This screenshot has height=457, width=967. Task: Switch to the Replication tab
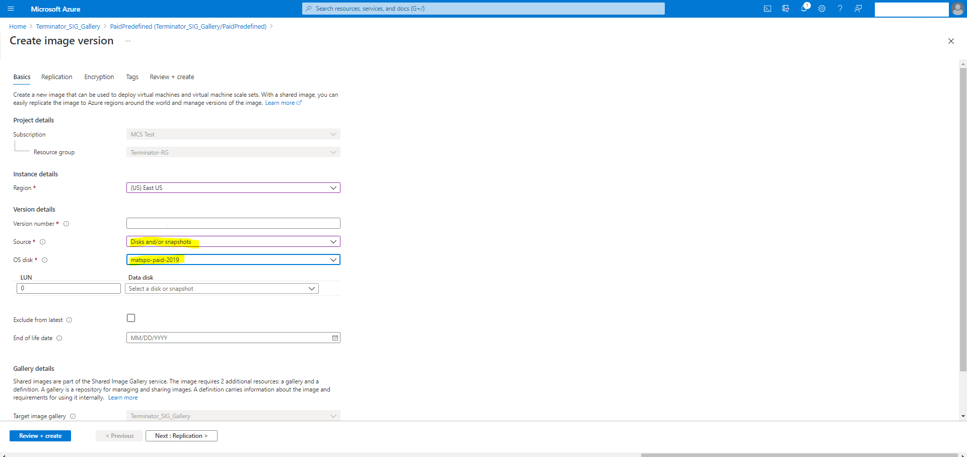(x=56, y=77)
